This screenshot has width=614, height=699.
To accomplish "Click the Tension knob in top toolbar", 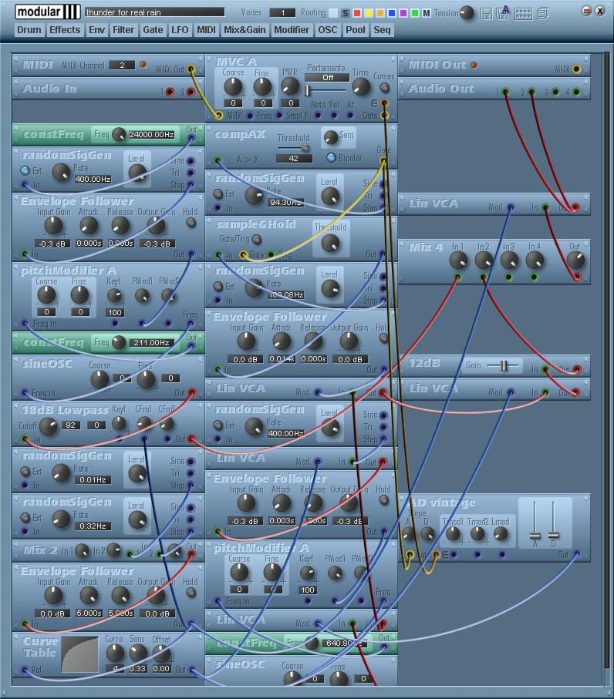I will 467,13.
